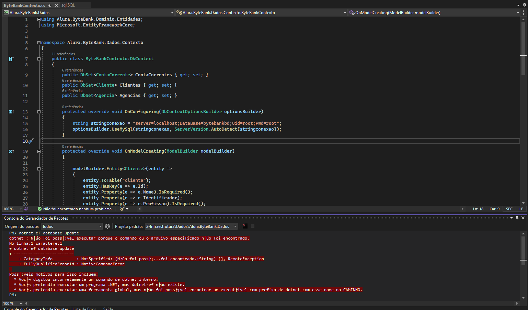Open package manager settings gear

(107, 226)
